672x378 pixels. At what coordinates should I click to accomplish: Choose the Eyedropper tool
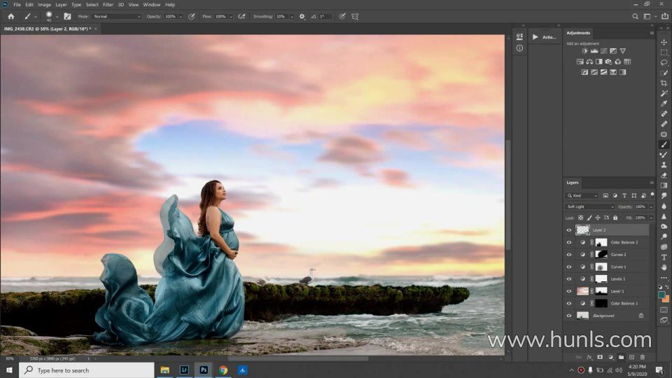click(664, 103)
